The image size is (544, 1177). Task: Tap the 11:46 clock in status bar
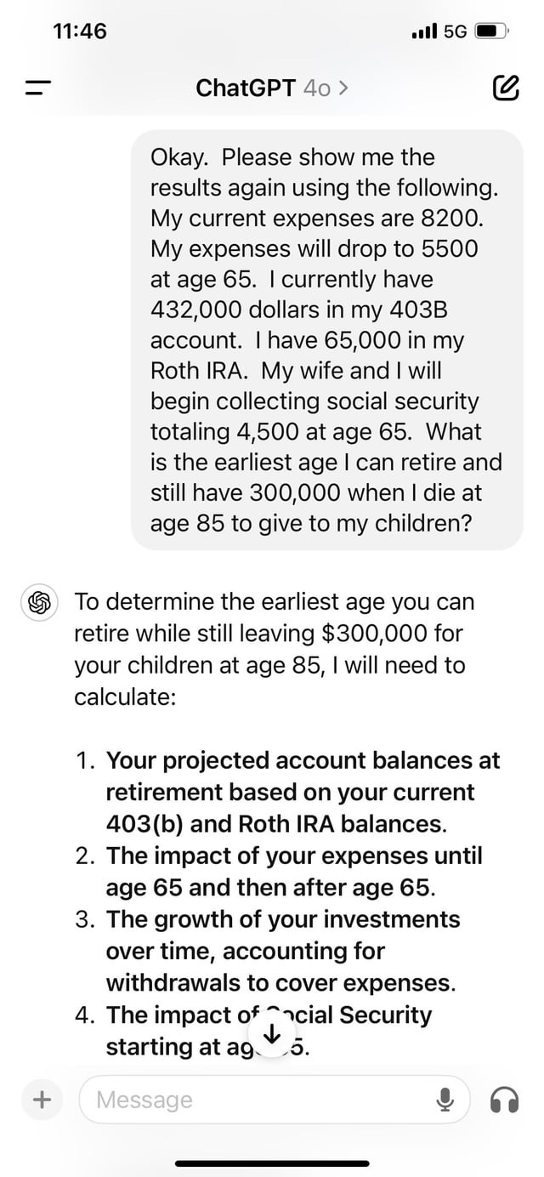pyautogui.click(x=79, y=32)
